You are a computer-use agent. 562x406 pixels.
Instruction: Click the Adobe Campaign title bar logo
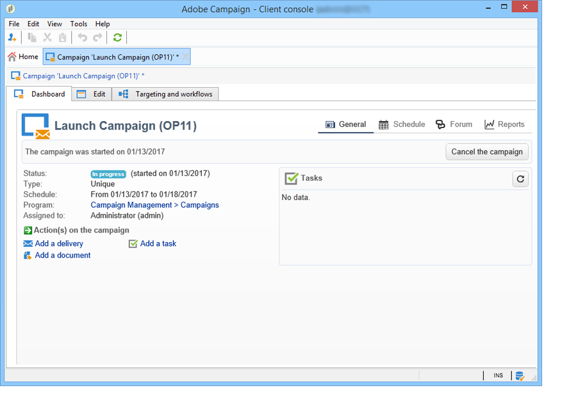(11, 8)
